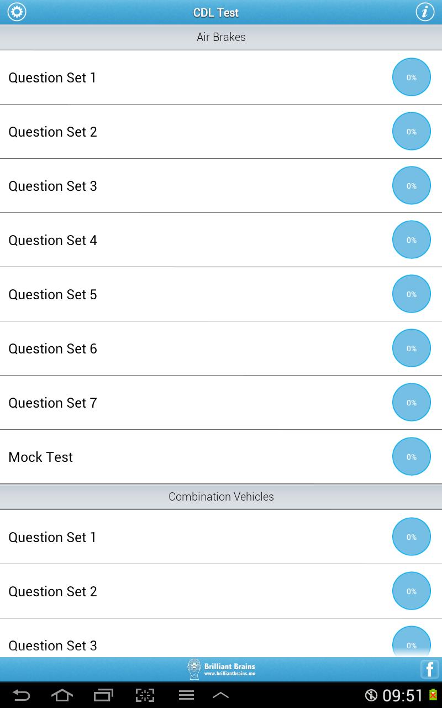The height and width of the screenshot is (708, 442).
Task: Open Air Brakes Question Set 7
Action: [x=221, y=403]
